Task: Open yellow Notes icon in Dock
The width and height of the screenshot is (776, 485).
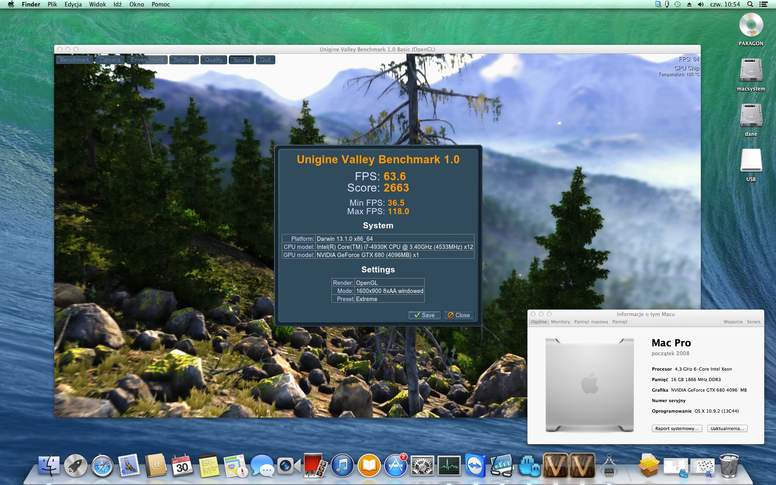Action: (209, 466)
